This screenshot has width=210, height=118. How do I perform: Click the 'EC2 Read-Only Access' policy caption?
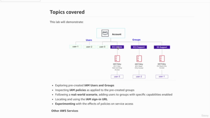coord(139,67)
